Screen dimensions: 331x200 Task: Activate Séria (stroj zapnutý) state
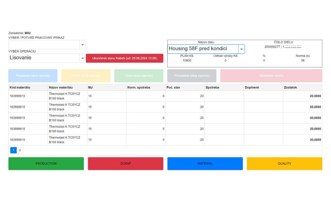(139, 76)
